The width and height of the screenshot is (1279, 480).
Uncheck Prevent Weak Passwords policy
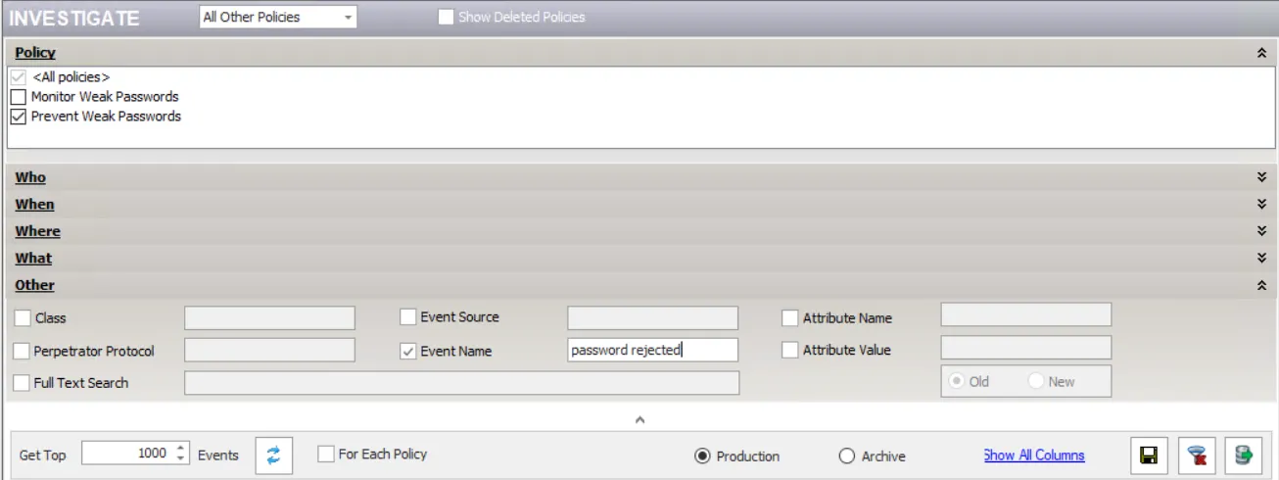(18, 117)
